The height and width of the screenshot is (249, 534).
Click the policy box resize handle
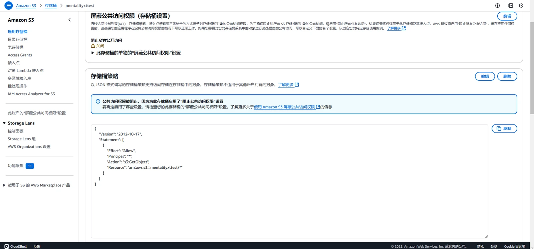[486, 236]
